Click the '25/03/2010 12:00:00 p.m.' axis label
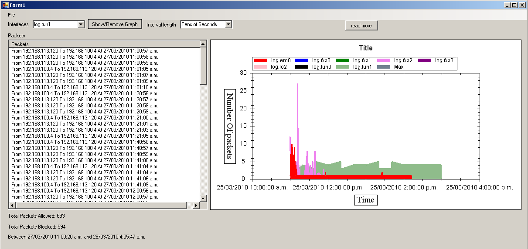The width and height of the screenshot is (528, 249). (x=327, y=187)
